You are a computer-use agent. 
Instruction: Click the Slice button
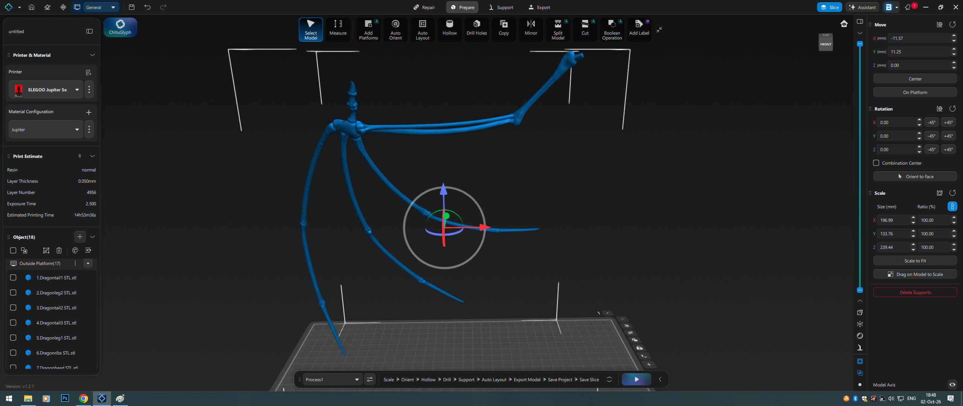829,7
